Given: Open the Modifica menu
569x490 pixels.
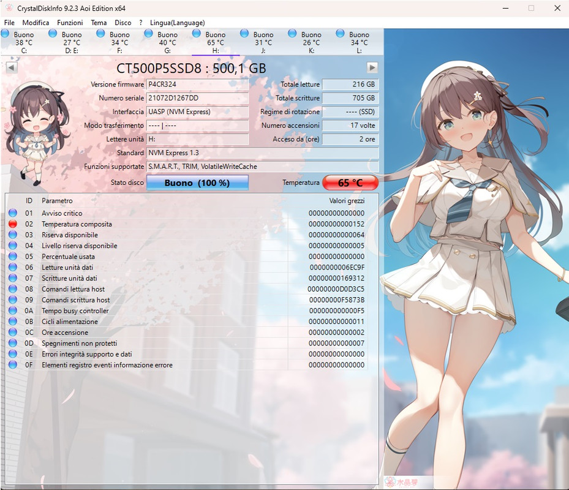Looking at the screenshot, I should coord(36,23).
